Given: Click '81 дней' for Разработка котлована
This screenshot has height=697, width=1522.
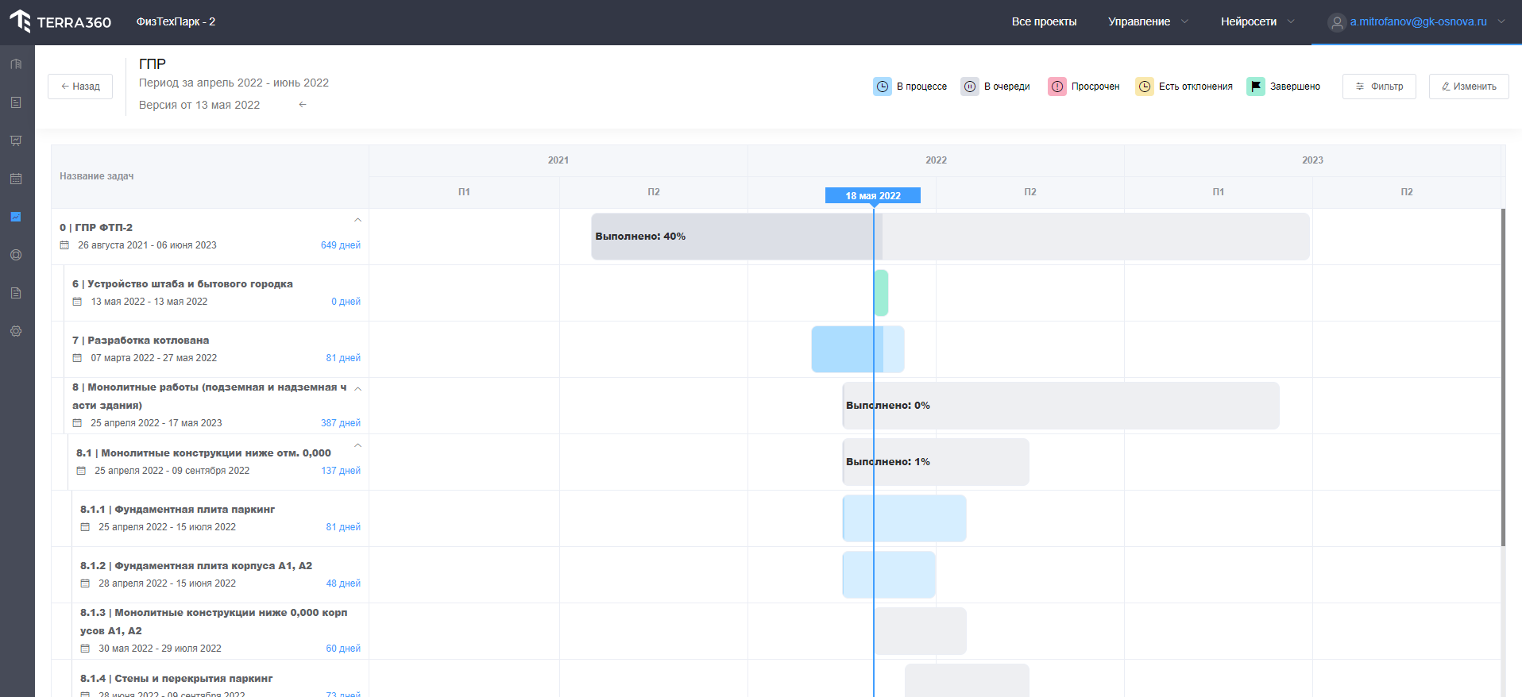Looking at the screenshot, I should 343,358.
